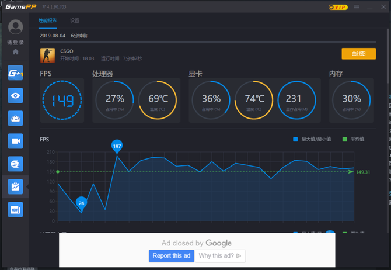Click the game accelerator sidebar icon
Image resolution: width=391 pixels, height=270 pixels.
tap(15, 164)
